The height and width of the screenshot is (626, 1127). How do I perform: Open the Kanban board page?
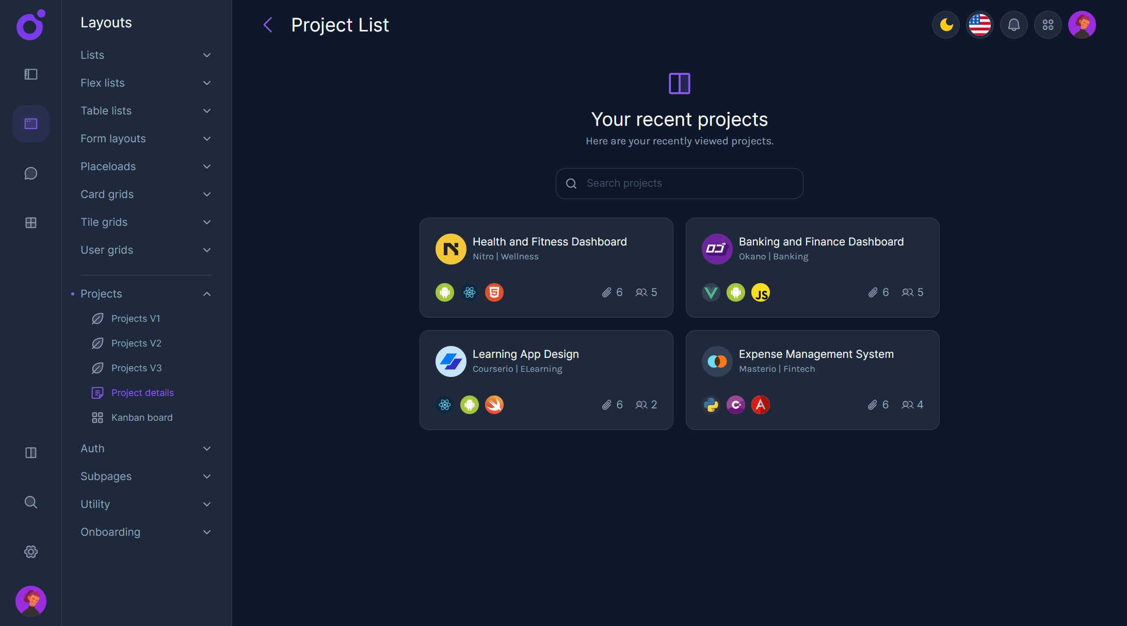pyautogui.click(x=142, y=417)
